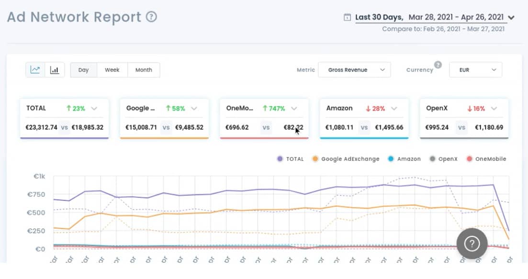528x279 pixels.
Task: Open the EUR currency dropdown
Action: click(475, 70)
